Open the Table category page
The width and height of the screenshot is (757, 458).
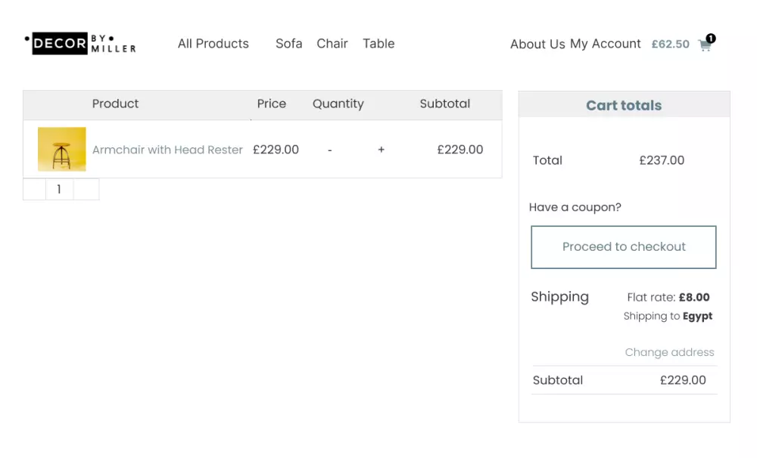378,44
